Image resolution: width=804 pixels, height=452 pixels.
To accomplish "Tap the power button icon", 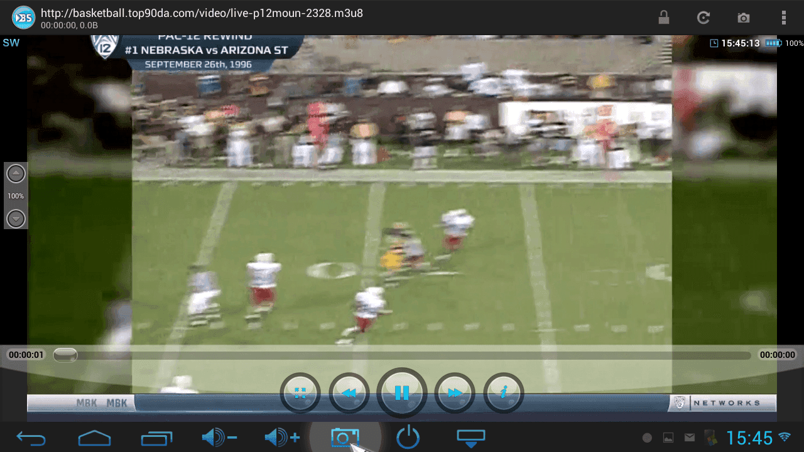I will coord(408,438).
